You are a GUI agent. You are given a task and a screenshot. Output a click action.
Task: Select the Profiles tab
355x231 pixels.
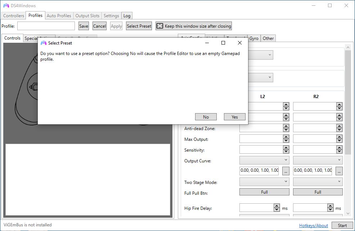tap(35, 15)
